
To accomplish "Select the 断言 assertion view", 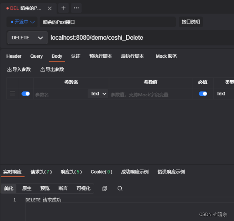I will point(63,188).
